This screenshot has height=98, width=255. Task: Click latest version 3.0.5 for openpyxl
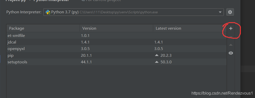[158, 49]
